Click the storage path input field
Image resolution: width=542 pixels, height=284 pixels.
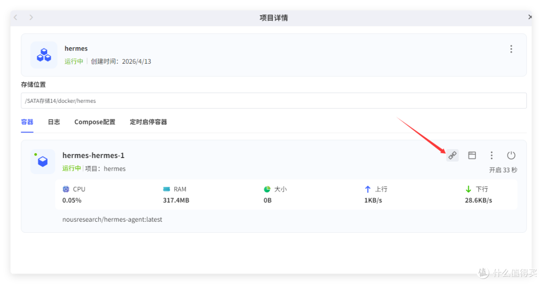tap(274, 100)
